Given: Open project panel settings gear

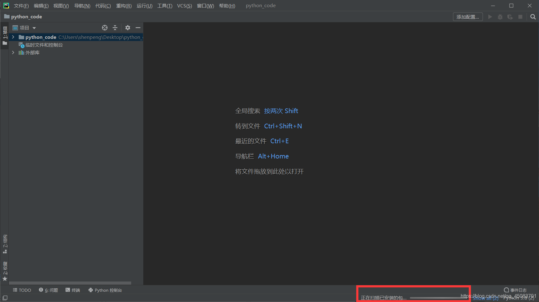Looking at the screenshot, I should point(127,28).
